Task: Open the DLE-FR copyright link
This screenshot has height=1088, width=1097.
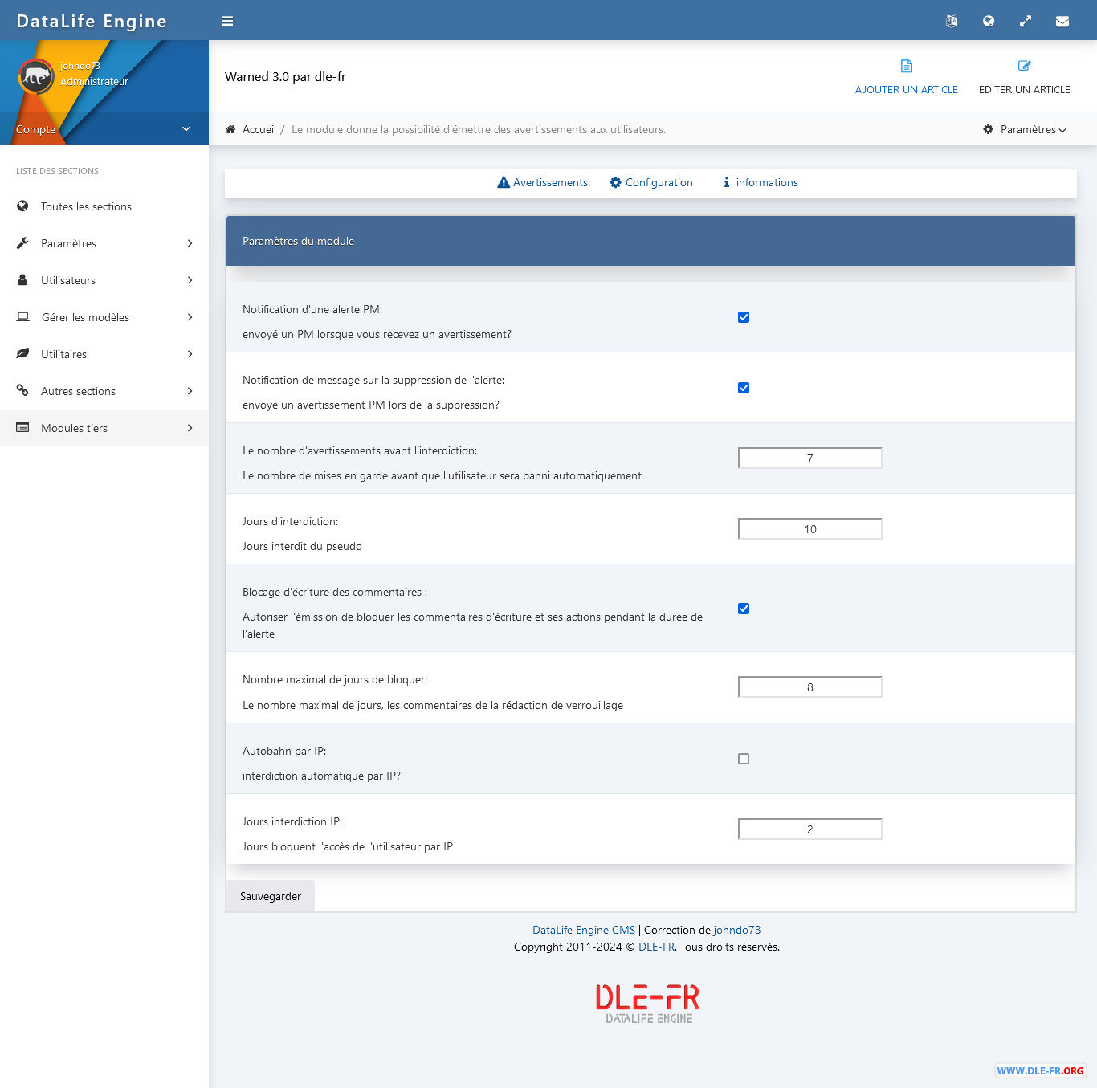Action: point(656,947)
